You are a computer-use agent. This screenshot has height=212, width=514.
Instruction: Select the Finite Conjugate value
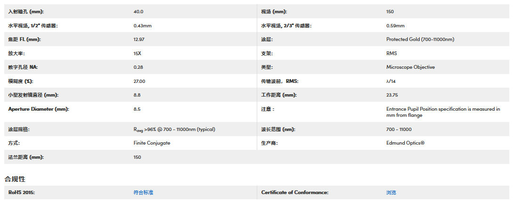[x=152, y=143]
